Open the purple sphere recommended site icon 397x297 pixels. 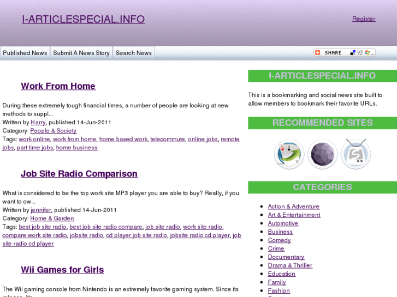(322, 154)
